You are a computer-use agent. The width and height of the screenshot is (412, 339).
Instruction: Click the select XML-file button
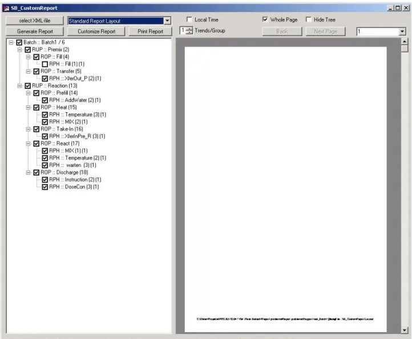pyautogui.click(x=35, y=21)
